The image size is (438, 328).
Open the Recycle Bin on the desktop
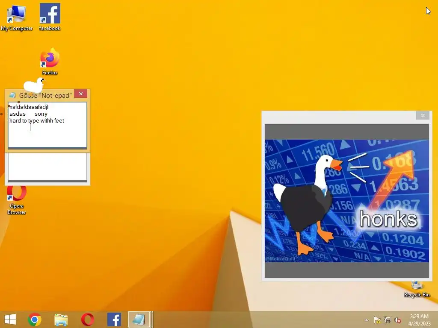pyautogui.click(x=417, y=290)
